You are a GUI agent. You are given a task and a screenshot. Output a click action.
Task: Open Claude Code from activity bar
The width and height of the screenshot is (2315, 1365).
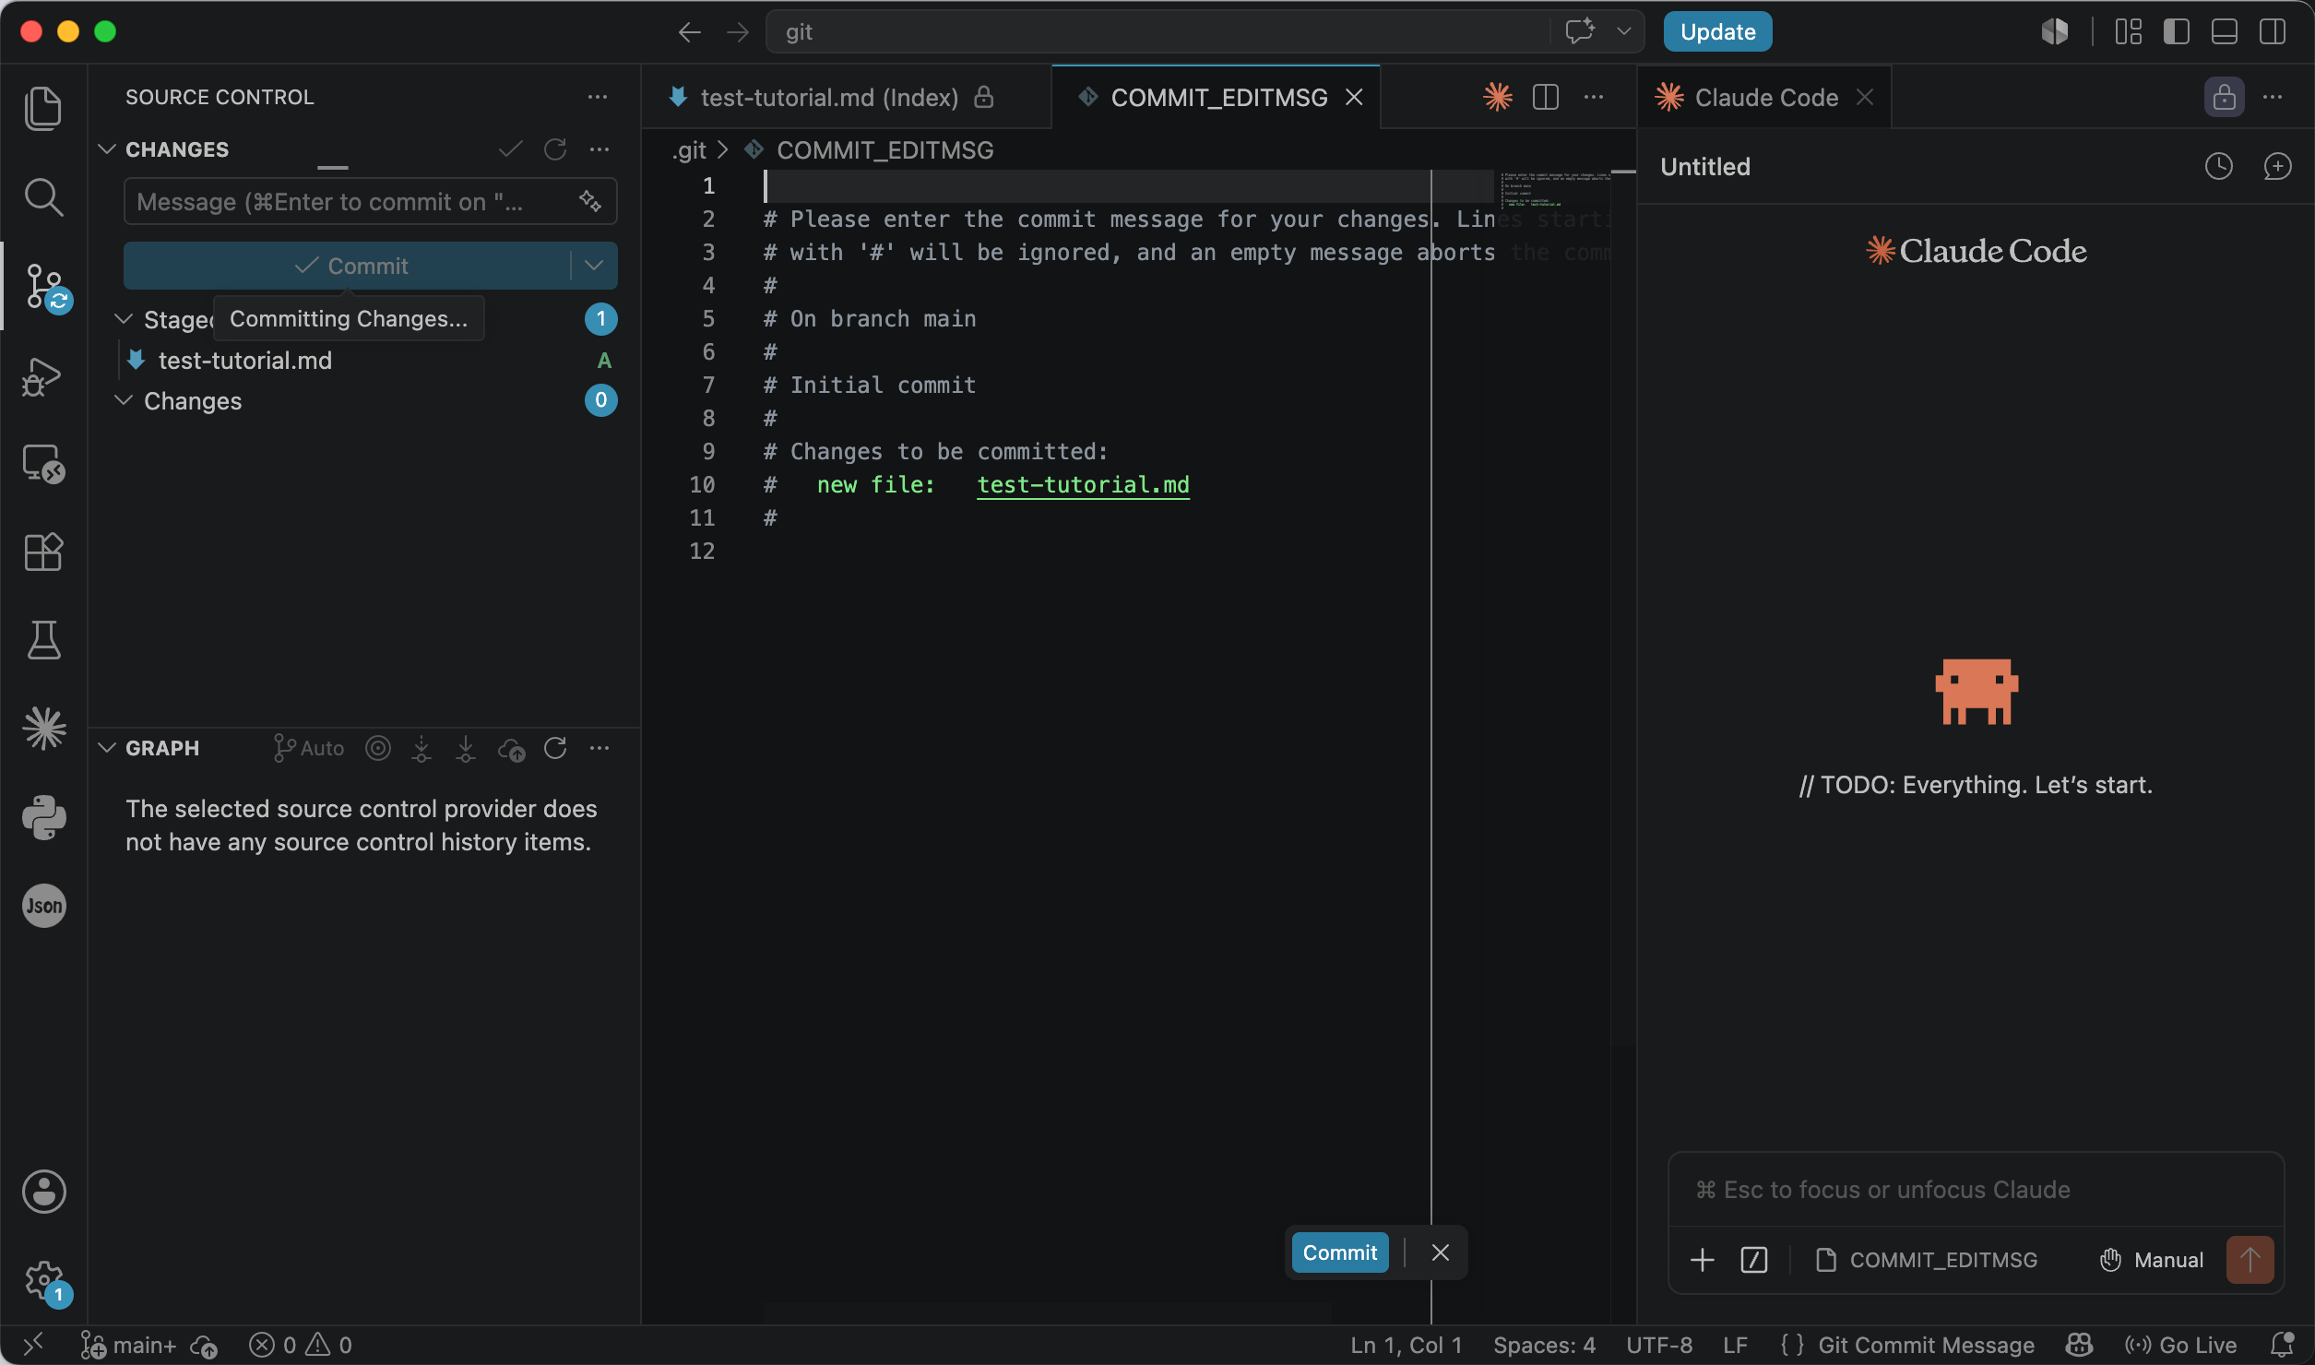pyautogui.click(x=43, y=729)
